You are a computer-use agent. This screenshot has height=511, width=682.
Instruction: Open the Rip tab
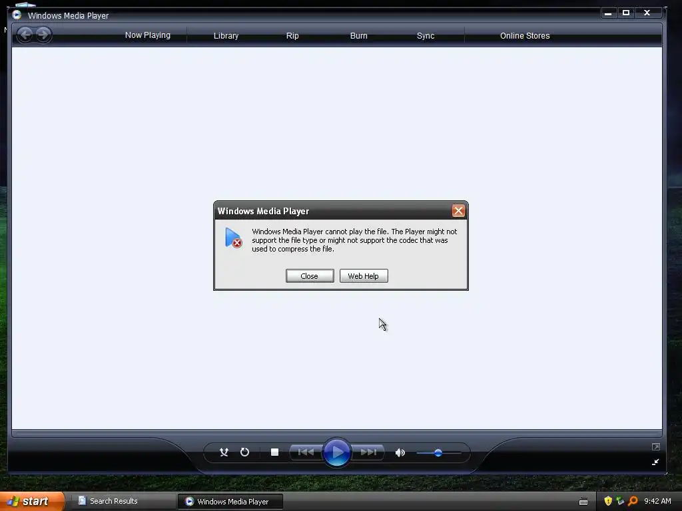pos(292,36)
